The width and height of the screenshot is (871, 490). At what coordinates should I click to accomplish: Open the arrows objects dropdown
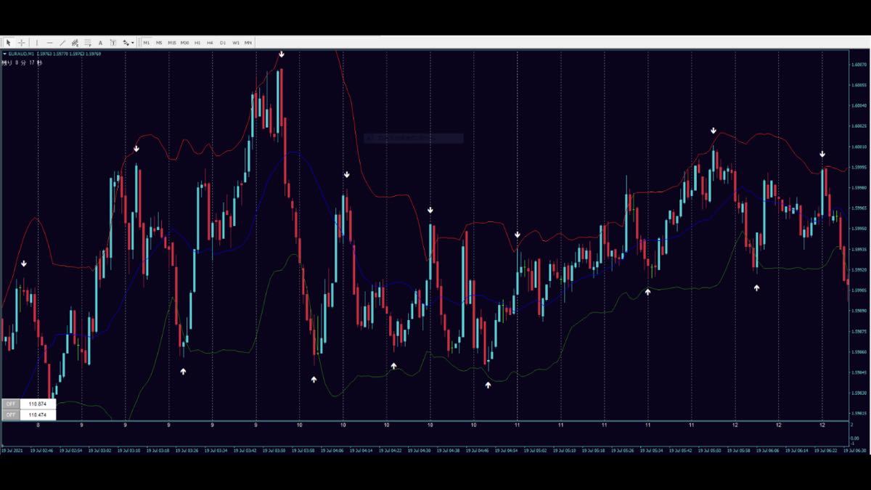click(x=128, y=43)
